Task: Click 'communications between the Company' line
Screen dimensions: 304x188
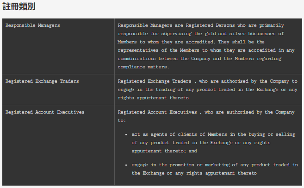Action: (x=164, y=59)
